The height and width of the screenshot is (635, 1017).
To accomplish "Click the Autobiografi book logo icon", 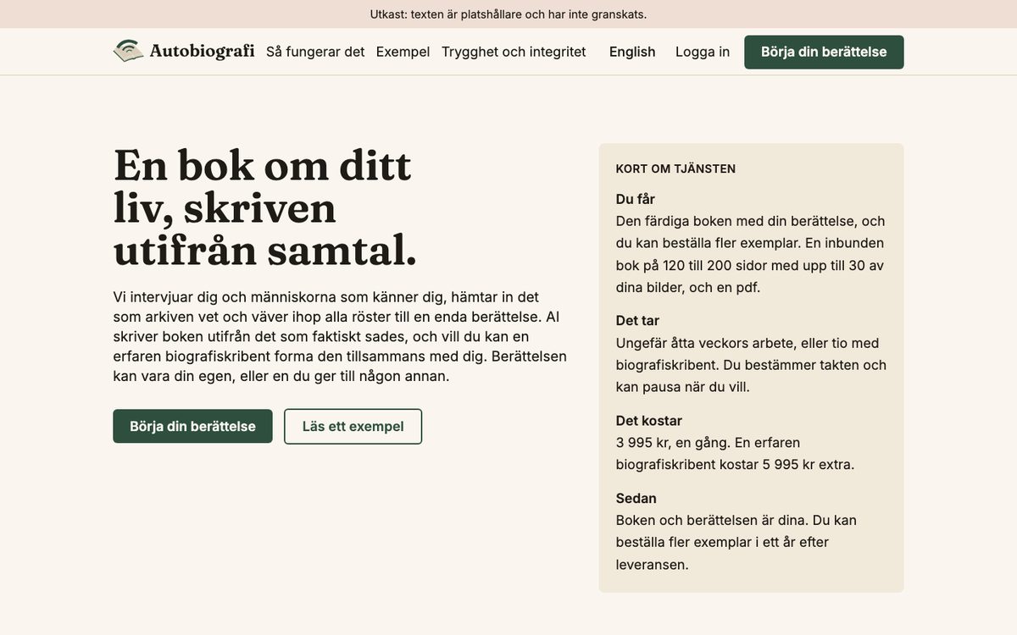I will point(128,51).
